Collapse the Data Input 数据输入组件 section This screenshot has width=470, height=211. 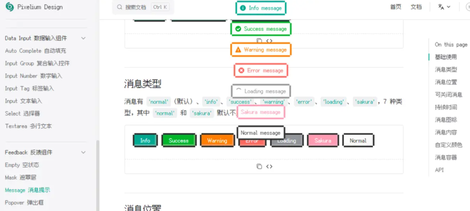tap(84, 38)
